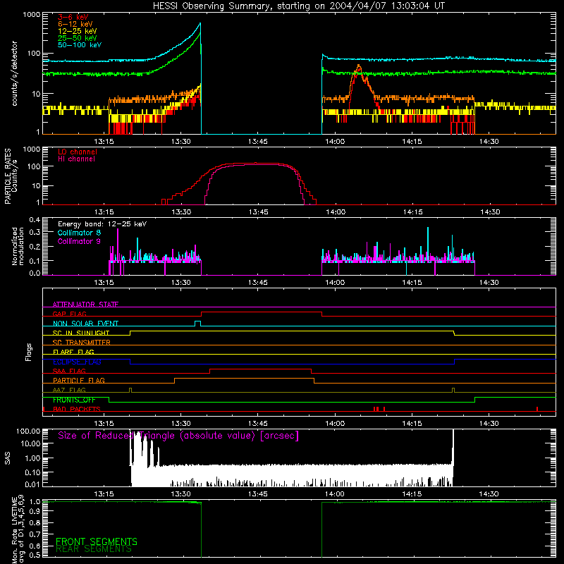The image size is (564, 564).
Task: Click the Energy band: 12-25 keV label
Action: 102,224
